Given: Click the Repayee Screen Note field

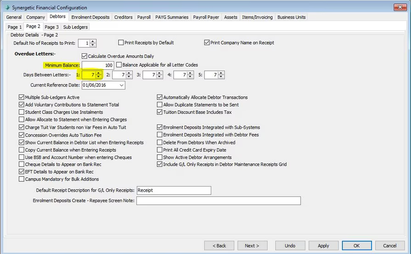Looking at the screenshot, I should (218, 201).
